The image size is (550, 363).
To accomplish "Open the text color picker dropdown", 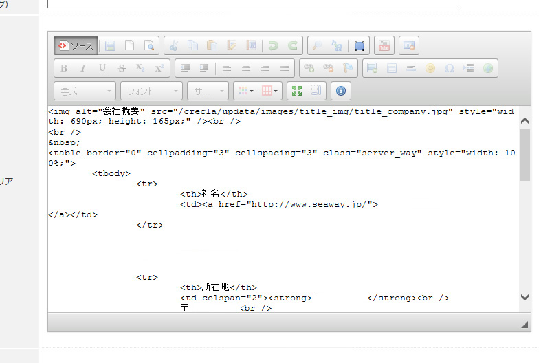I will click(x=244, y=90).
